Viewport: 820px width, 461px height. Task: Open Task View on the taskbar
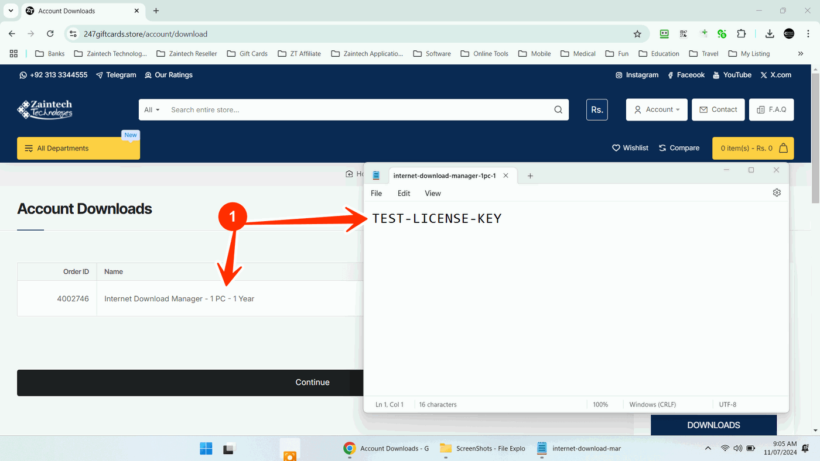coord(229,449)
